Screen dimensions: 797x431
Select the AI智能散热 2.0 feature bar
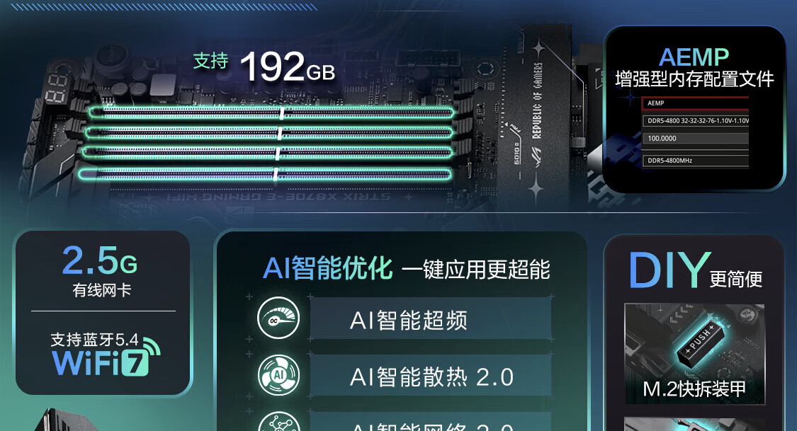tap(431, 376)
